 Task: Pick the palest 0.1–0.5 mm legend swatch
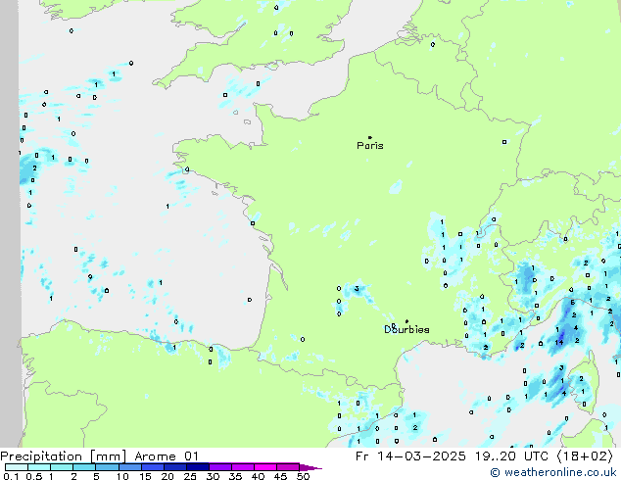(17, 467)
